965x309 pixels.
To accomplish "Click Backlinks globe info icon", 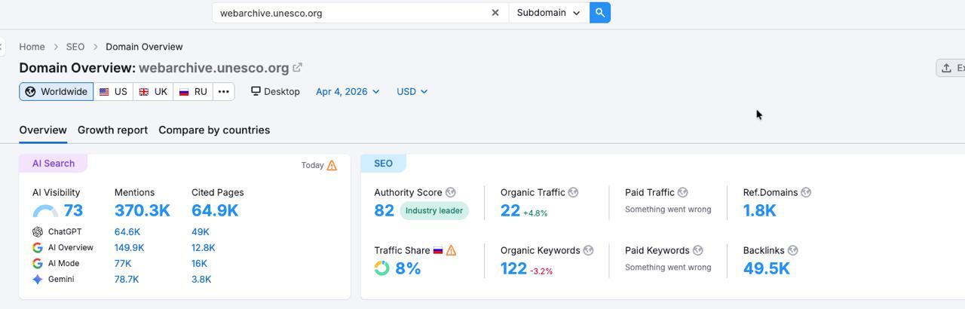I will pyautogui.click(x=792, y=250).
